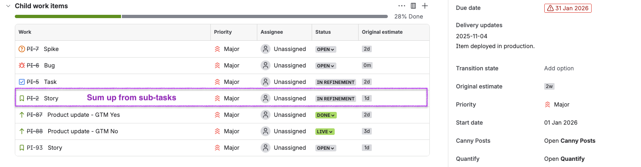
Task: Open OPEN status dropdown for Story PI-93
Action: (x=326, y=148)
